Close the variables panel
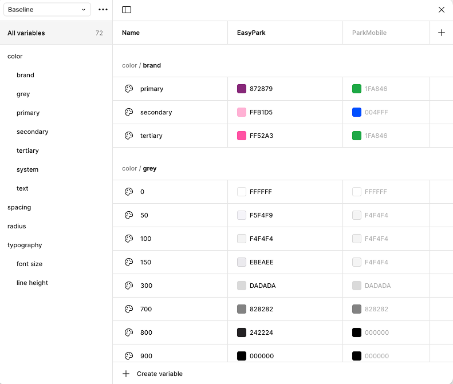 (441, 10)
